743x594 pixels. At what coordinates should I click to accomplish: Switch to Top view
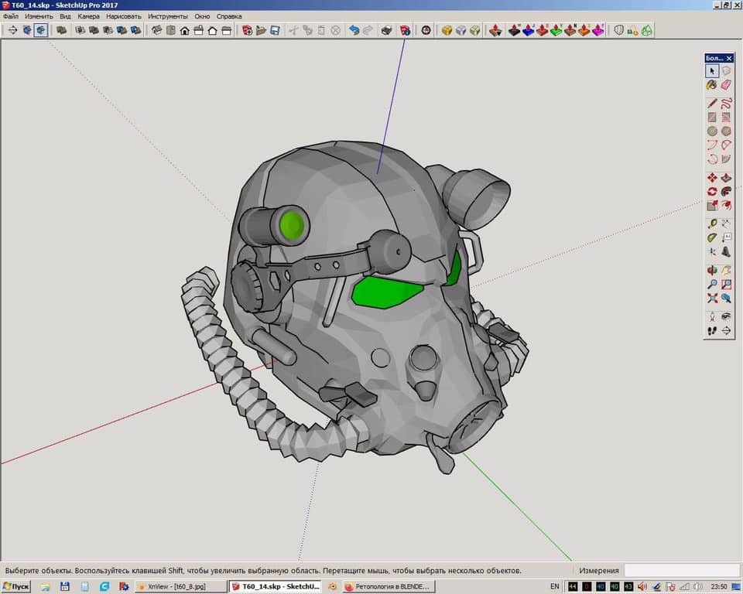(171, 30)
